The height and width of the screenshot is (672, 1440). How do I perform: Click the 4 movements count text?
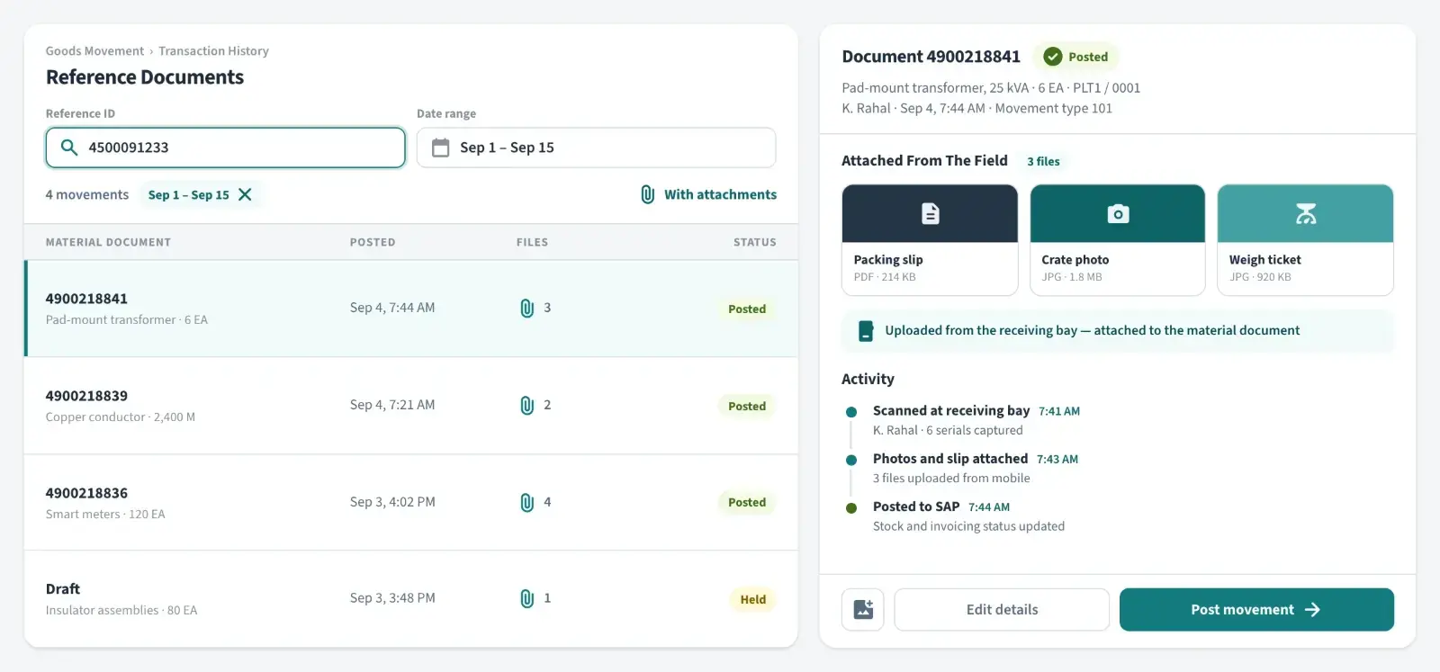(x=87, y=195)
